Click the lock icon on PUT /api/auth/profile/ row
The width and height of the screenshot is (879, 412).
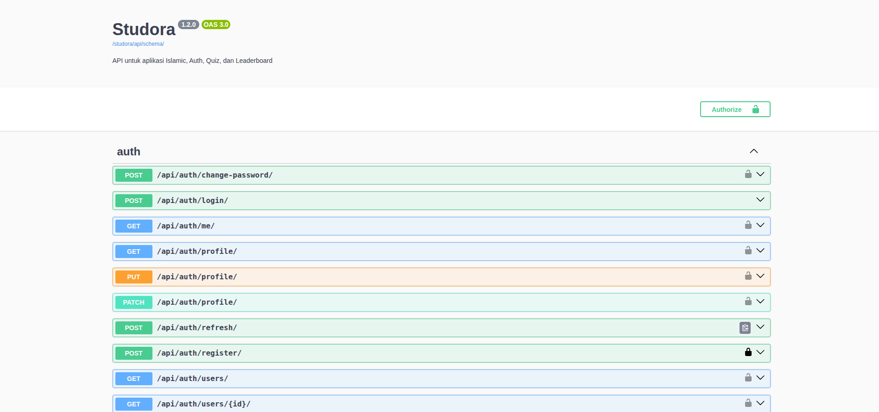coord(748,276)
